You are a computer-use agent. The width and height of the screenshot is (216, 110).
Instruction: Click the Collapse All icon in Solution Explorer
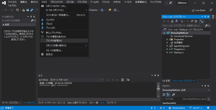(192, 21)
